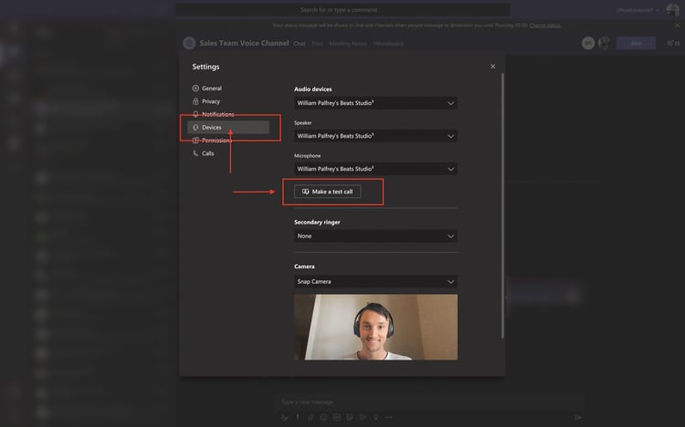Select the Devices settings section
Viewport: 685px width, 427px height.
(228, 128)
